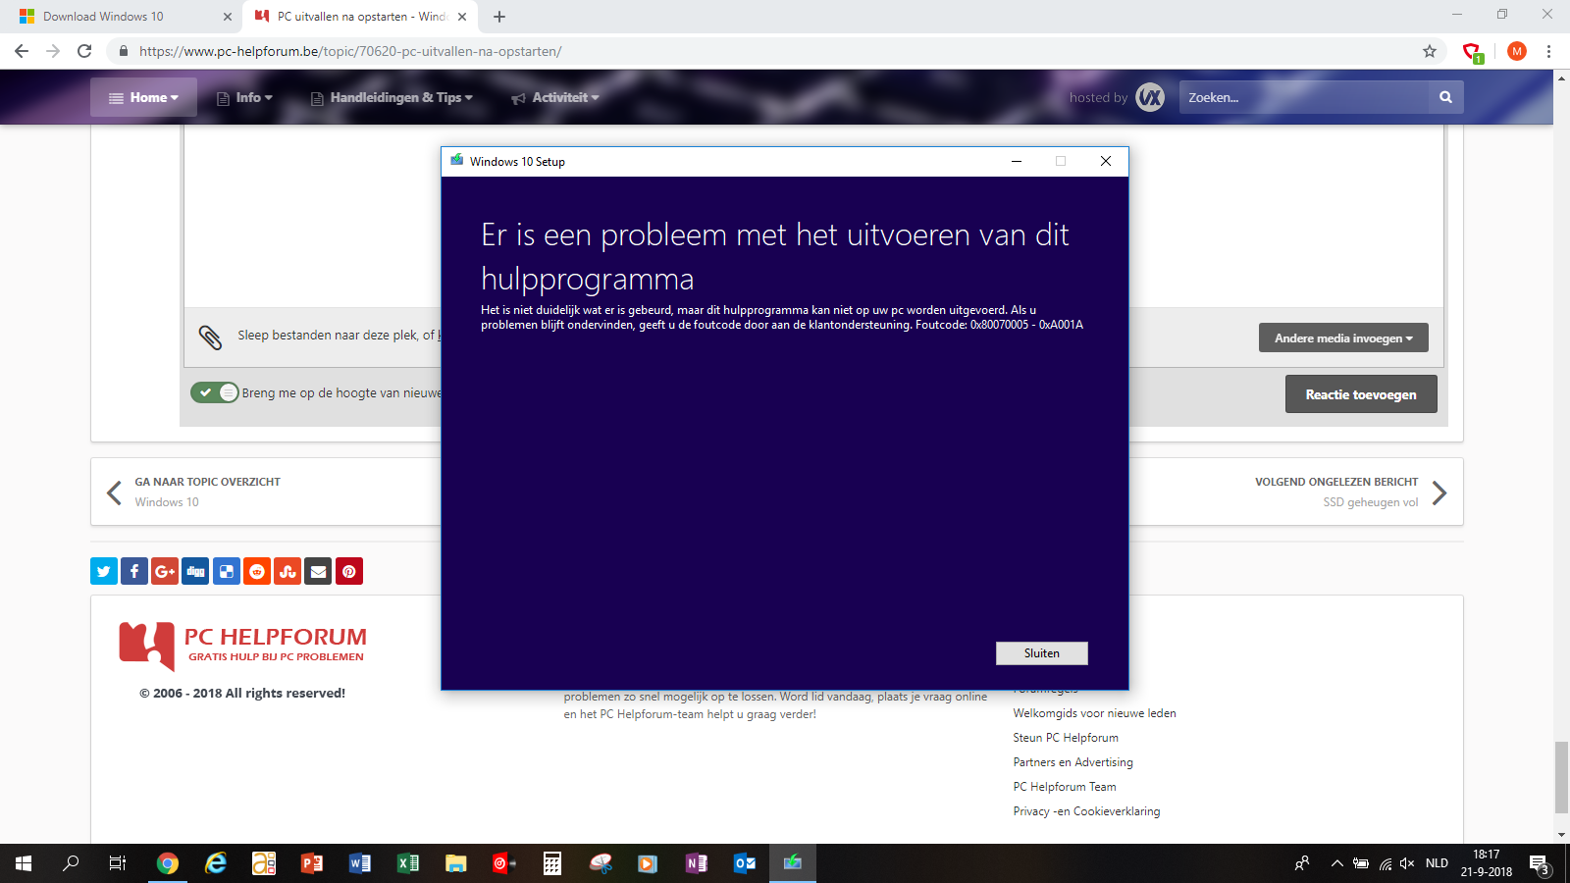Screen dimensions: 1570x883
Task: Click the Reactie toevoegen button
Action: click(1361, 394)
